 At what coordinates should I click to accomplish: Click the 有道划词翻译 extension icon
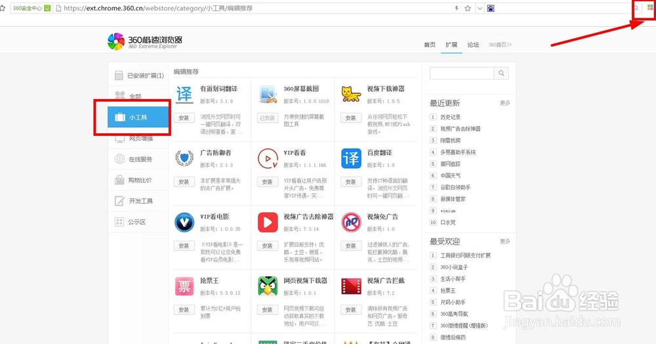coord(184,95)
